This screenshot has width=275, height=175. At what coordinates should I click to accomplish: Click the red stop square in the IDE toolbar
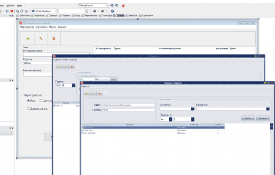[x=12, y=11]
